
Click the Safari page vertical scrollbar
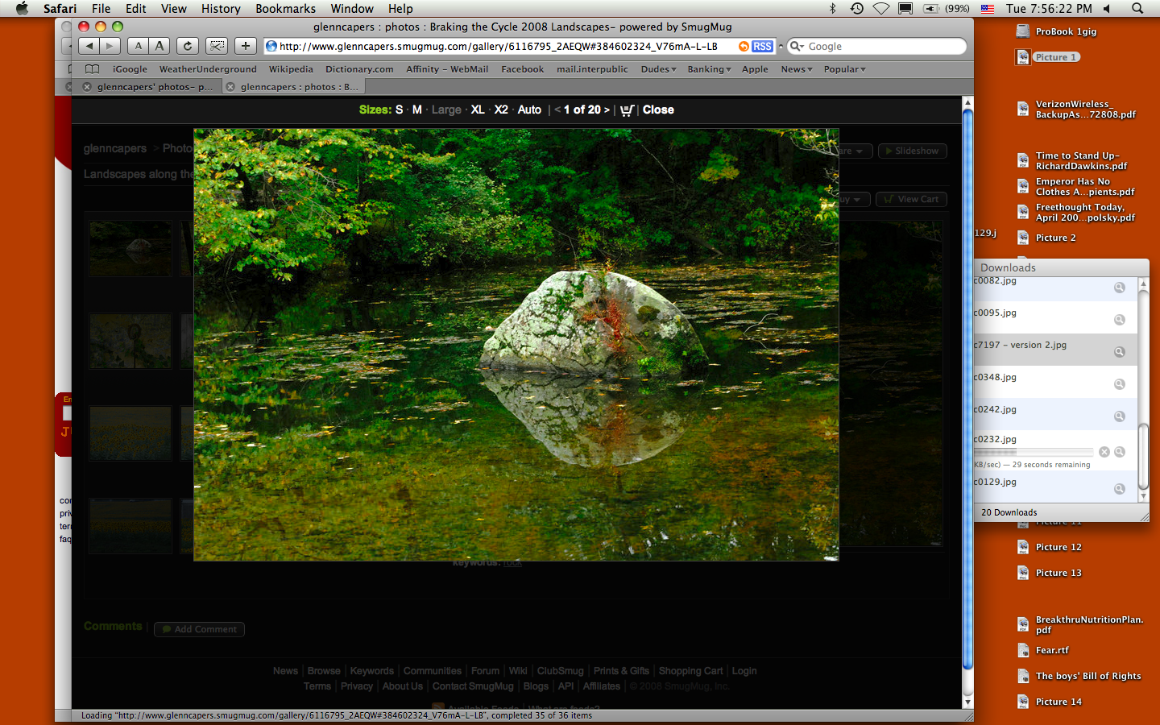pos(968,391)
